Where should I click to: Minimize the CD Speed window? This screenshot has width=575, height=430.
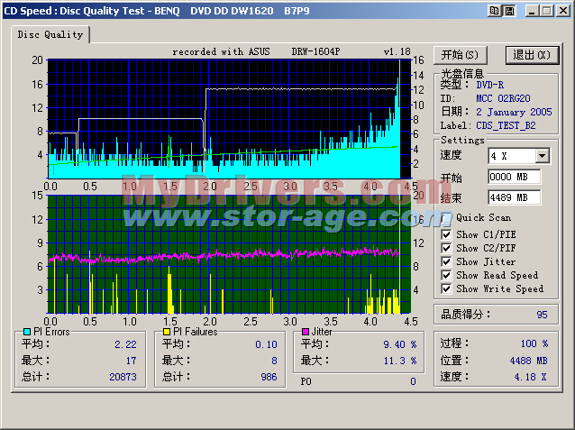(x=533, y=10)
